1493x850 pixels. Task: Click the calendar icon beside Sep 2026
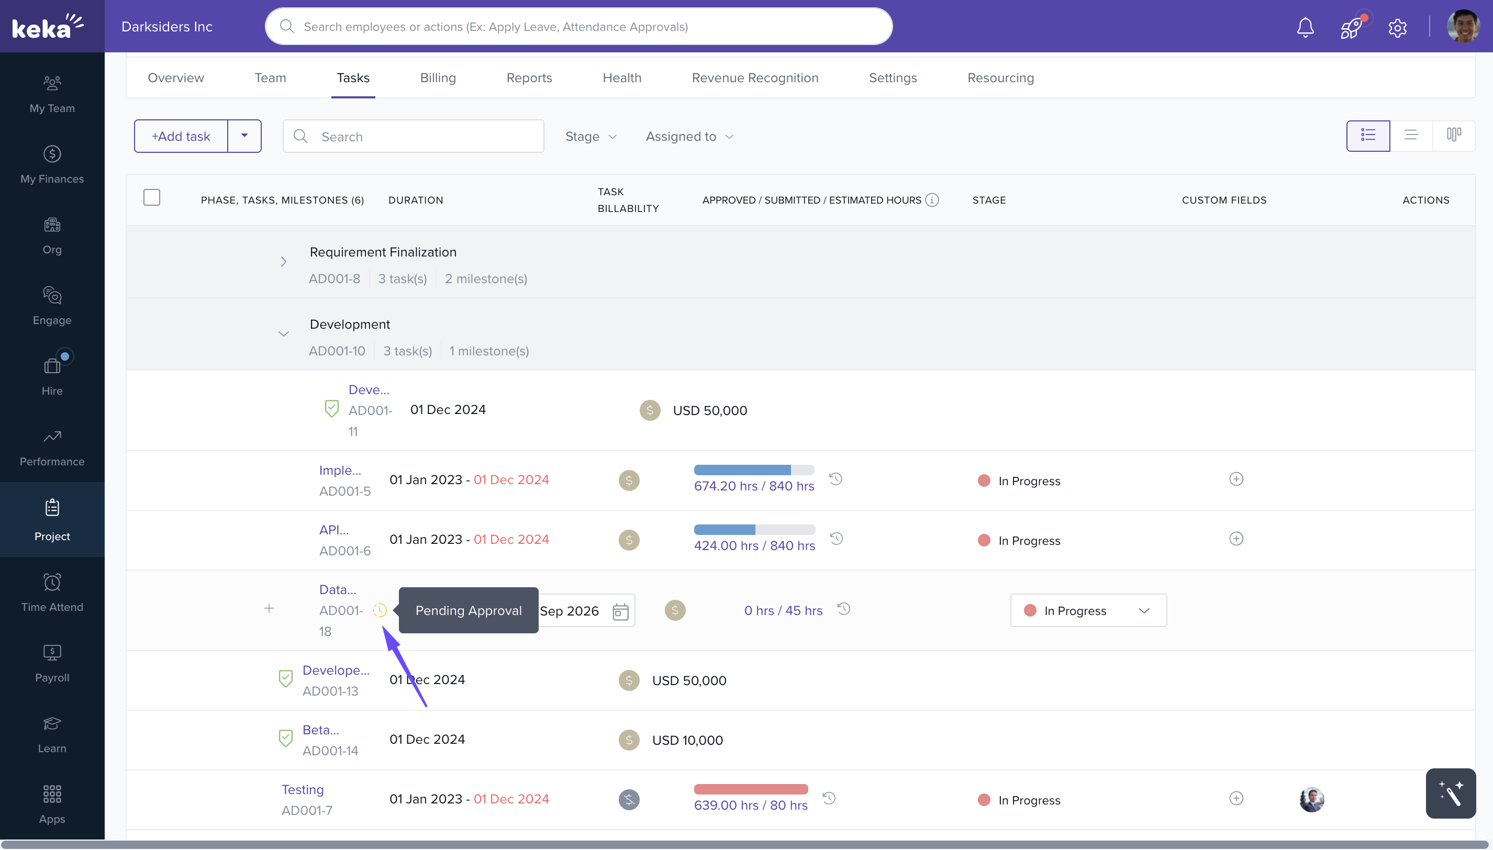point(620,611)
